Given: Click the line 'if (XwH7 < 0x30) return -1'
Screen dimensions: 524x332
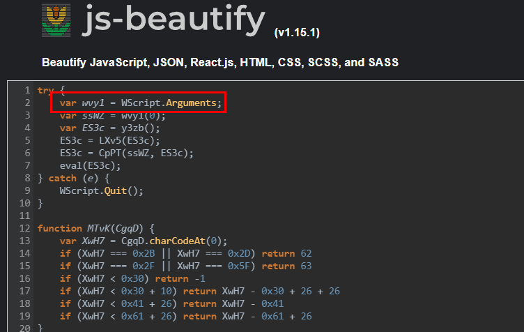Looking at the screenshot, I should [132, 278].
